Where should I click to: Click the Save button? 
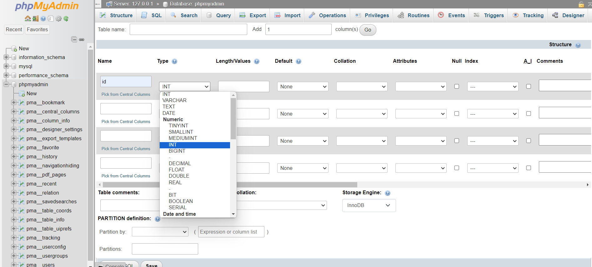click(x=152, y=265)
